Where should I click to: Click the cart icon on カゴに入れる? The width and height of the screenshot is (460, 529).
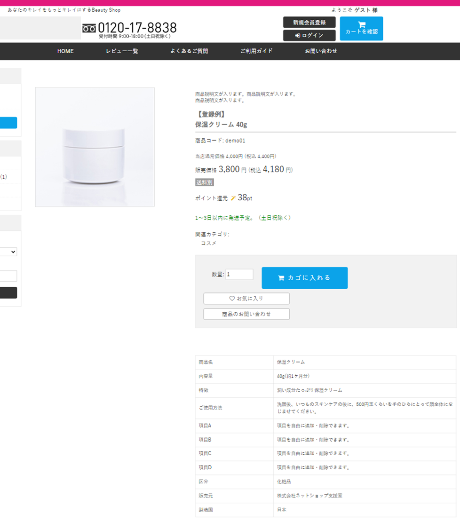pyautogui.click(x=281, y=278)
